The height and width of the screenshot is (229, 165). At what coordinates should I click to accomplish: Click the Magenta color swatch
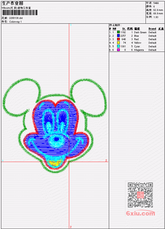click(x=118, y=50)
